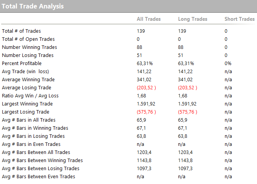Select the Ratio Avg Win / Avg Loss label
Screen dimensions: 257x184
coord(30,96)
